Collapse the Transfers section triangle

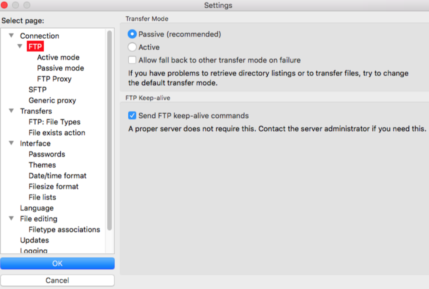tap(11, 111)
